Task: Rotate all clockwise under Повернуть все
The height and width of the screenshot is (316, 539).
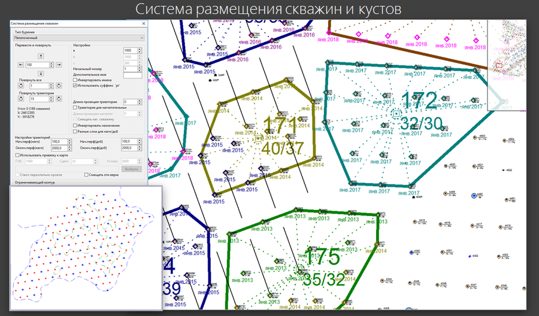Action: tap(59, 86)
